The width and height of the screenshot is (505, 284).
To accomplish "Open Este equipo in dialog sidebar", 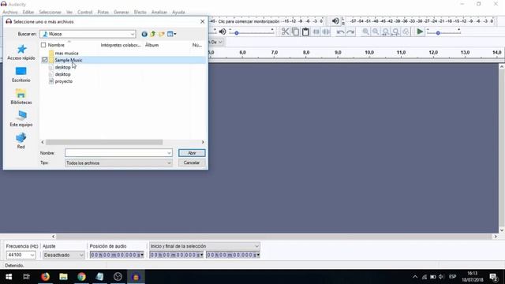I will coord(21,118).
